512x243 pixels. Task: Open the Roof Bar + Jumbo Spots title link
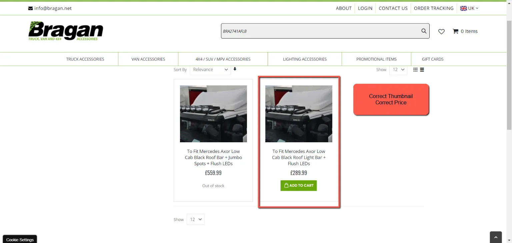[213, 157]
